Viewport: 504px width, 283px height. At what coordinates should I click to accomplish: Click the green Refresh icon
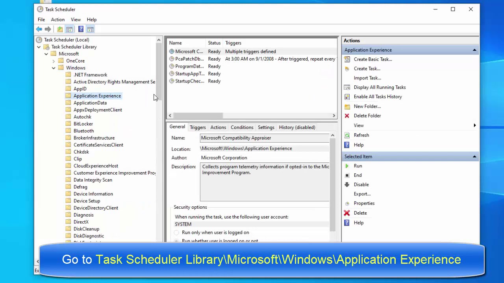point(347,135)
